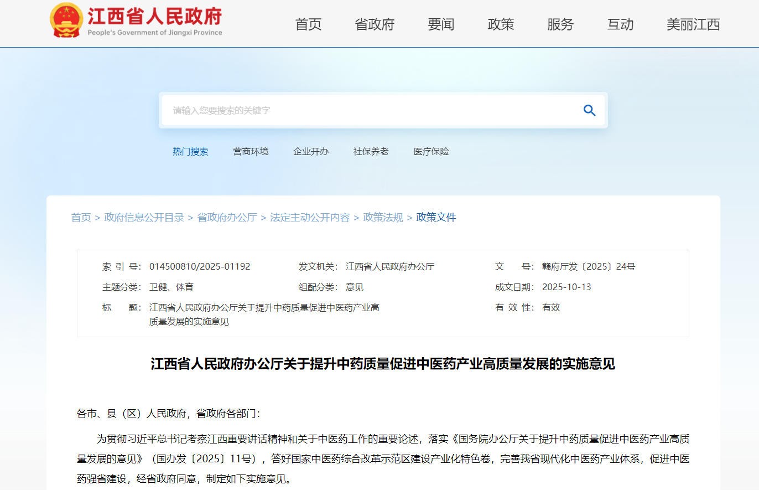This screenshot has width=759, height=490.
Task: Click the magnifying glass search icon
Action: pyautogui.click(x=589, y=110)
